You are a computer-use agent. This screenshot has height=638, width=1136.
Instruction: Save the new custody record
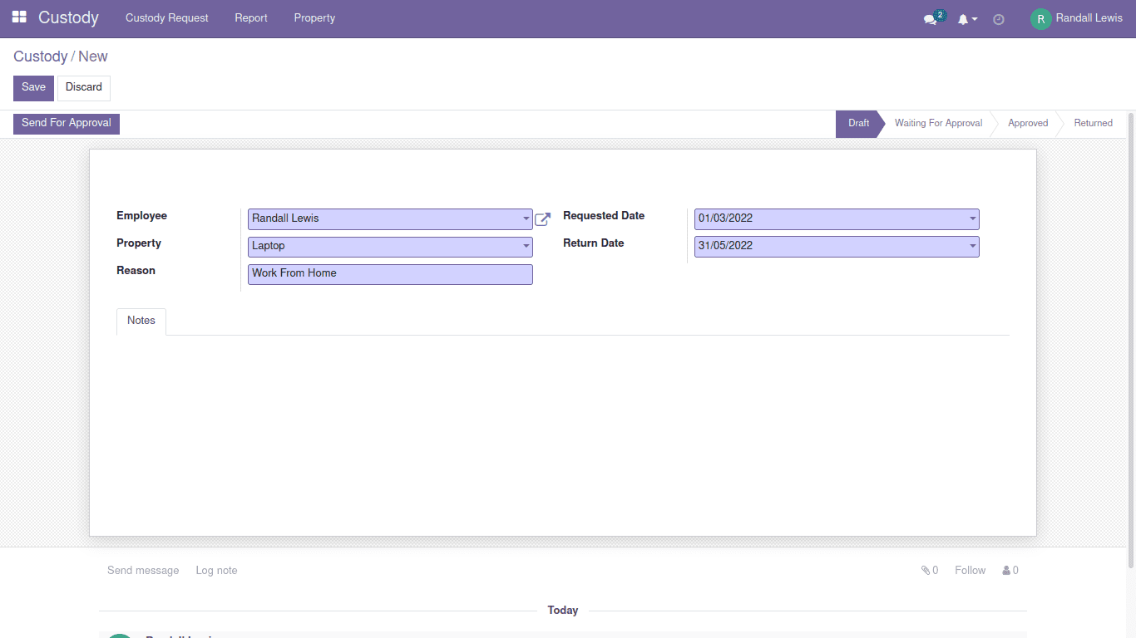point(32,87)
